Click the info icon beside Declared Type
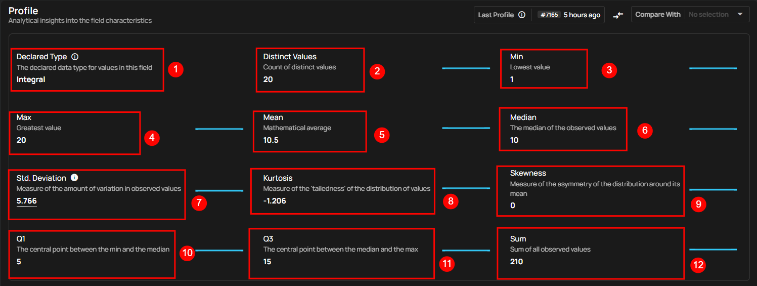757x286 pixels. [x=75, y=57]
